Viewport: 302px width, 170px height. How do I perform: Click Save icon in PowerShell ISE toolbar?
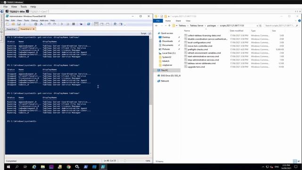click(x=19, y=24)
